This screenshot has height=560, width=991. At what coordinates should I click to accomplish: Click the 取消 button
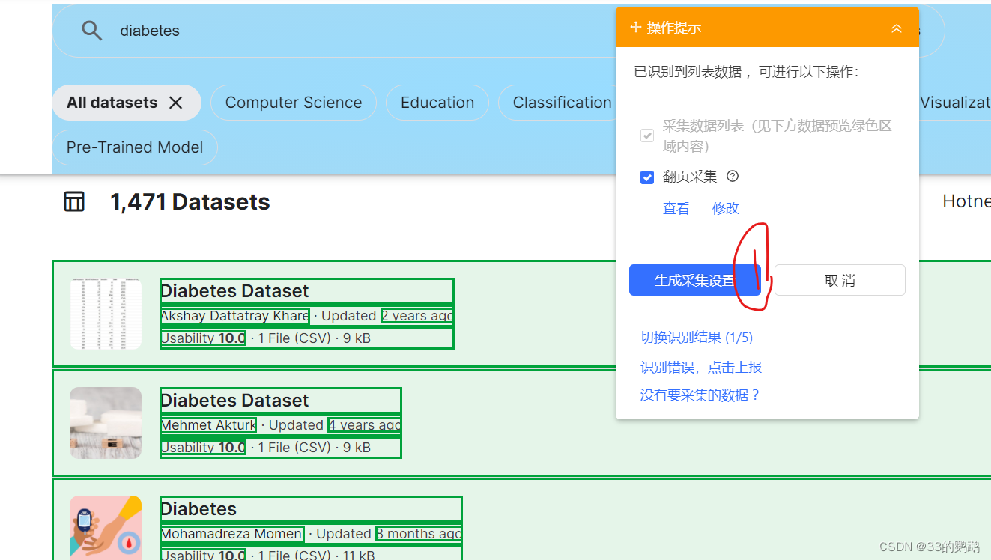[840, 279]
